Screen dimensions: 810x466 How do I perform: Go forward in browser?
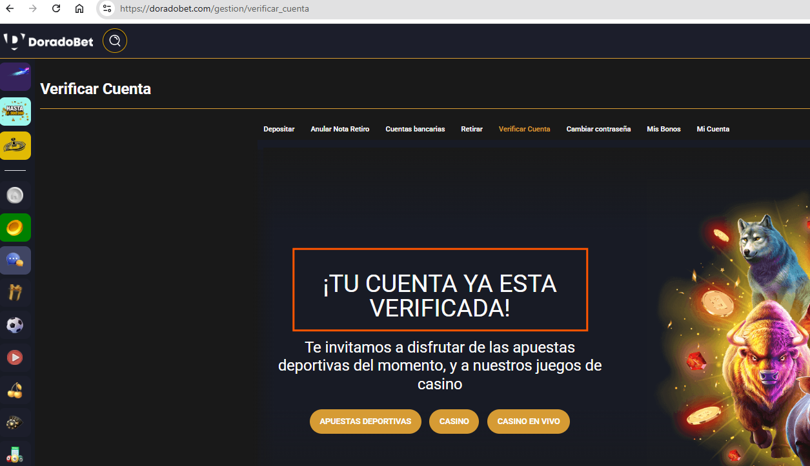33,9
